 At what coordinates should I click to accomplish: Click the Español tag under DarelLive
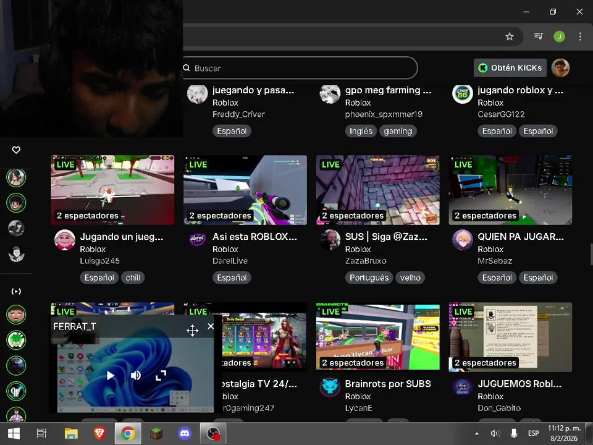coord(232,278)
